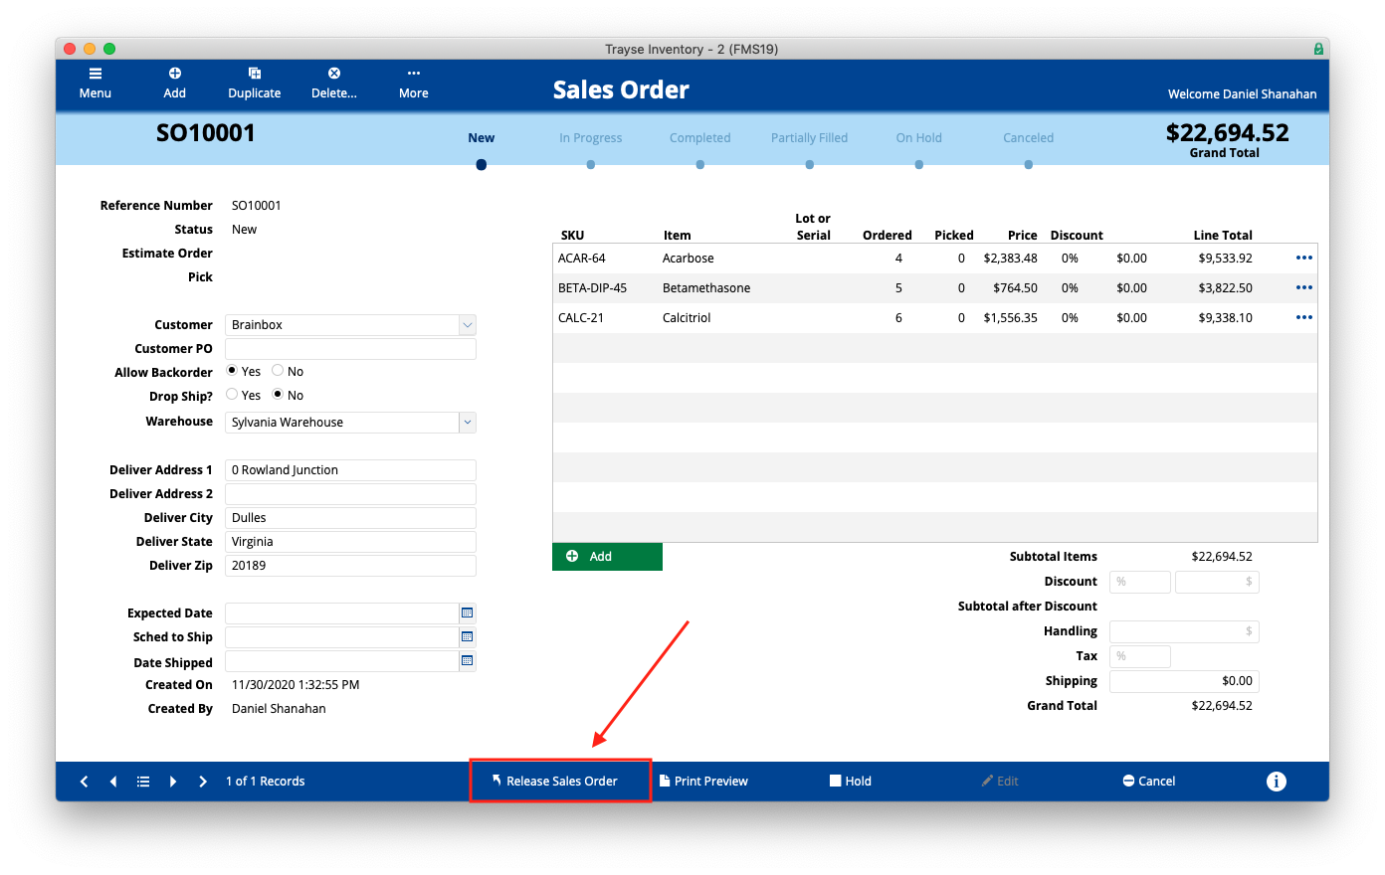Click the Deliver Address 2 field
The height and width of the screenshot is (875, 1385).
pyautogui.click(x=350, y=494)
